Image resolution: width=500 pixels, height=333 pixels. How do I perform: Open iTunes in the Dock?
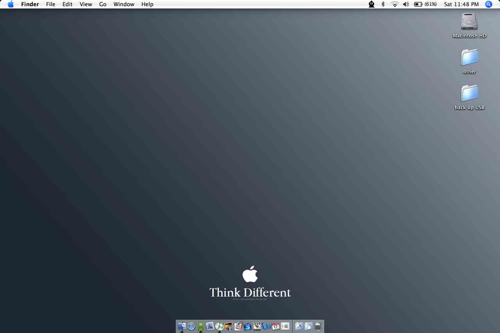[x=220, y=326]
